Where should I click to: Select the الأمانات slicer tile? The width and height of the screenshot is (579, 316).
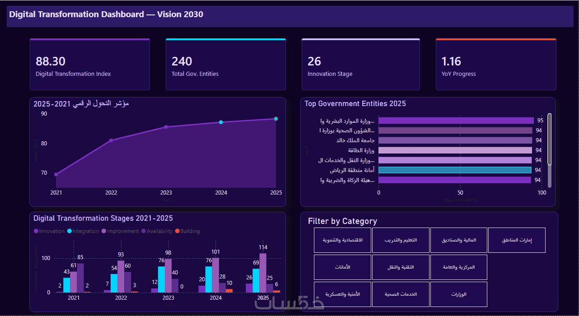(342, 267)
